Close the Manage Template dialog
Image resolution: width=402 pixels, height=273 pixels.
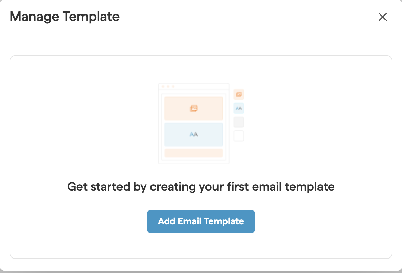(x=383, y=17)
